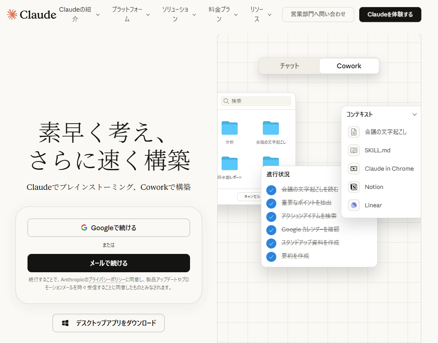Collapse the コンテキスト panel chevron
The height and width of the screenshot is (343, 438).
[x=415, y=114]
